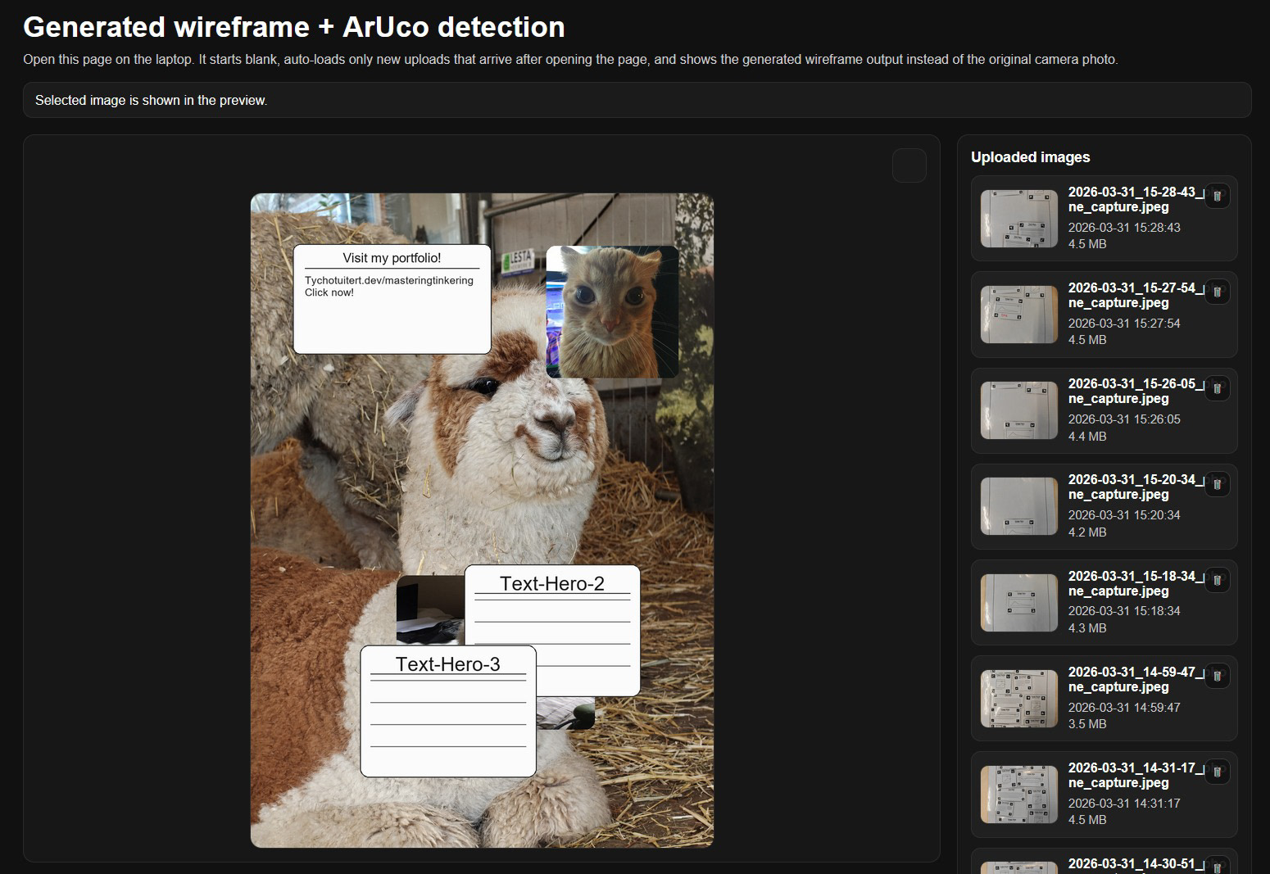Click the "Uploaded images" heading

click(1031, 157)
